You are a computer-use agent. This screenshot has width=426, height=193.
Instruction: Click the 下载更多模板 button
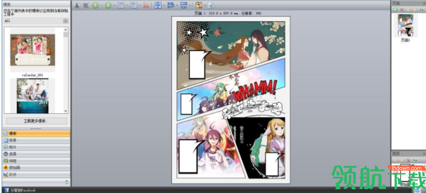36,121
